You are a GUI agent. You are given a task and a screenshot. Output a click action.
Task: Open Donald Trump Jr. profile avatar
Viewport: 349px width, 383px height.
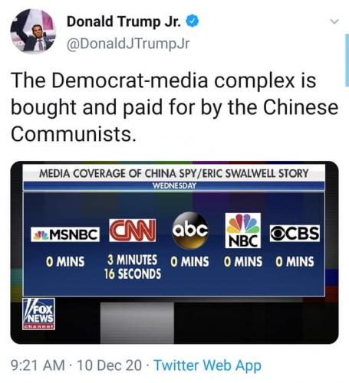point(33,31)
